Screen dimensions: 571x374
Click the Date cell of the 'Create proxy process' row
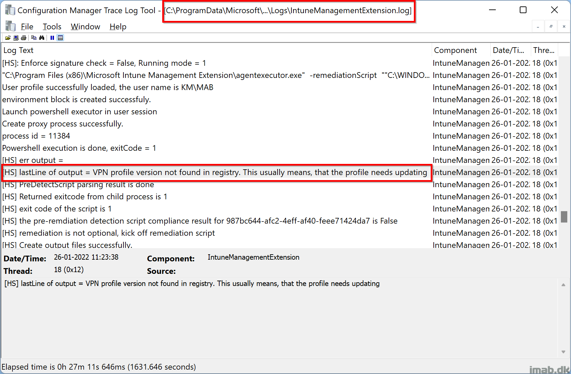point(511,124)
